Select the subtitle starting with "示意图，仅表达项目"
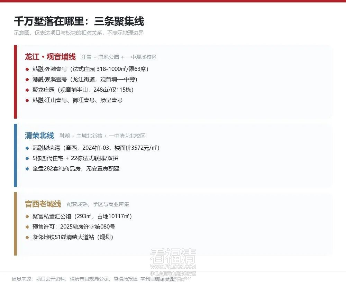The height and width of the screenshot is (287, 346). (x=79, y=33)
